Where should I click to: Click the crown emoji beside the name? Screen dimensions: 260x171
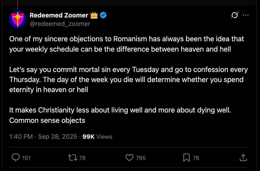[94, 15]
